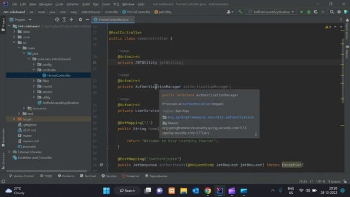The image size is (350, 197).
Task: Open the Navigate menu
Action: (45, 4)
